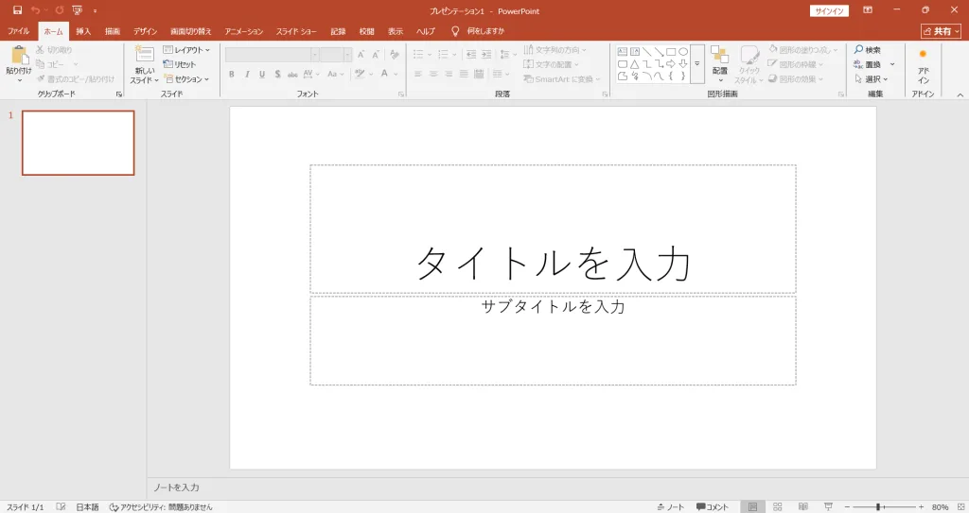Click the New Slide (新しいスライド) icon
Image resolution: width=969 pixels, height=513 pixels.
[x=144, y=55]
